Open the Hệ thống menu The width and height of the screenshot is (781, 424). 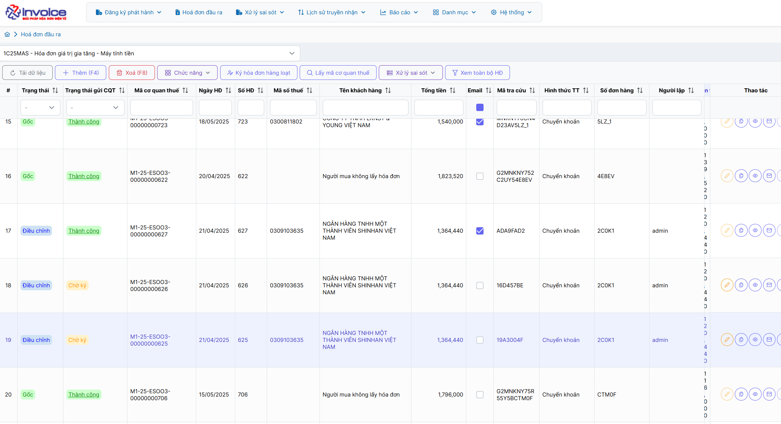[x=511, y=12]
